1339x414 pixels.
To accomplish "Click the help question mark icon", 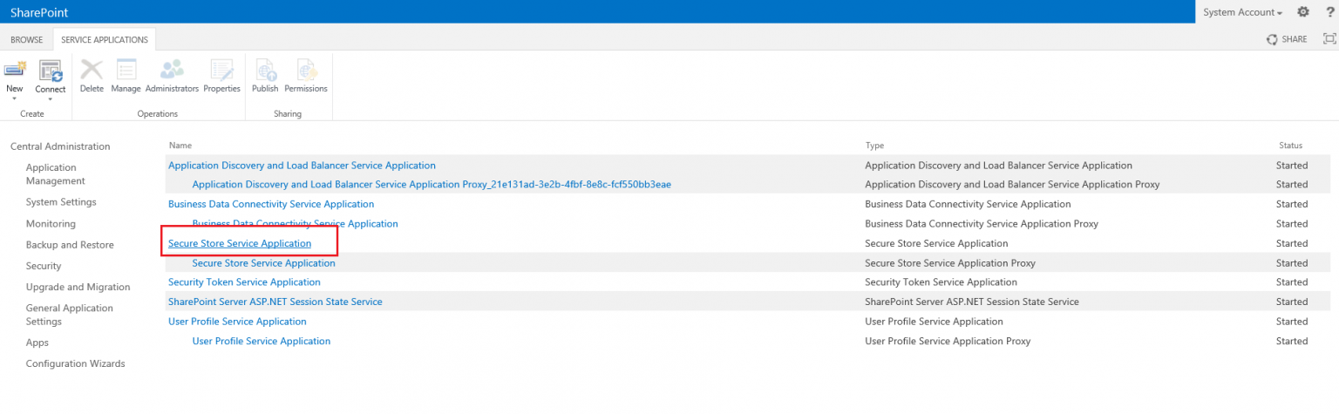I will click(1329, 12).
